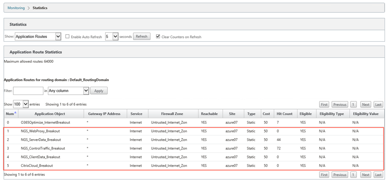Image resolution: width=387 pixels, height=182 pixels.
Task: Click azure07 site in CitrixCloud_Breakout row
Action: [232, 165]
